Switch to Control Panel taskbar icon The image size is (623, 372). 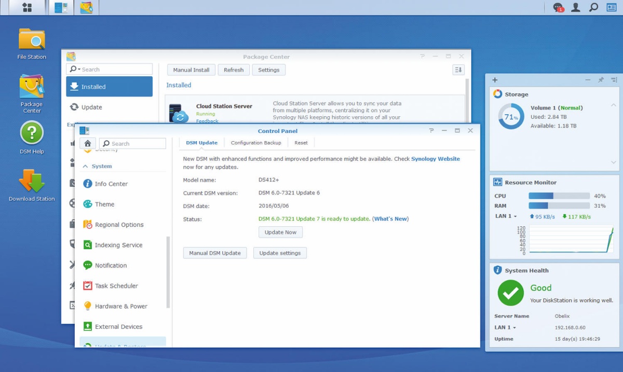(x=61, y=7)
